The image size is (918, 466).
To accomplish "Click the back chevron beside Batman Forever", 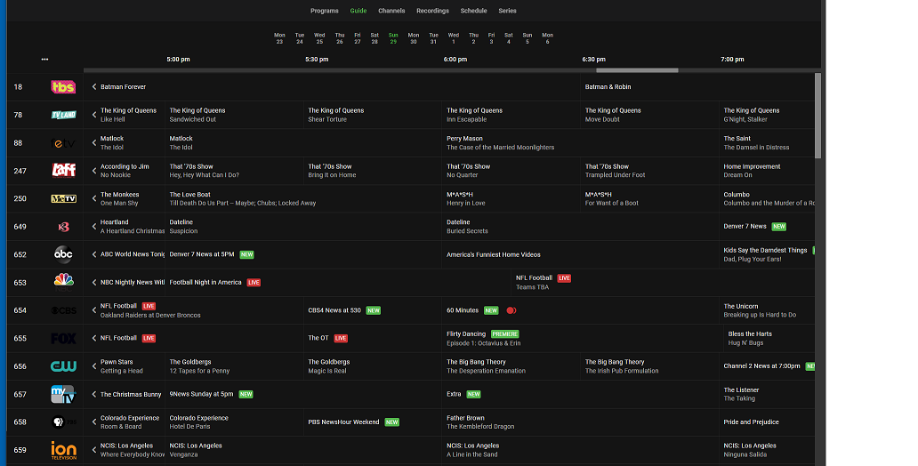I will click(x=94, y=87).
